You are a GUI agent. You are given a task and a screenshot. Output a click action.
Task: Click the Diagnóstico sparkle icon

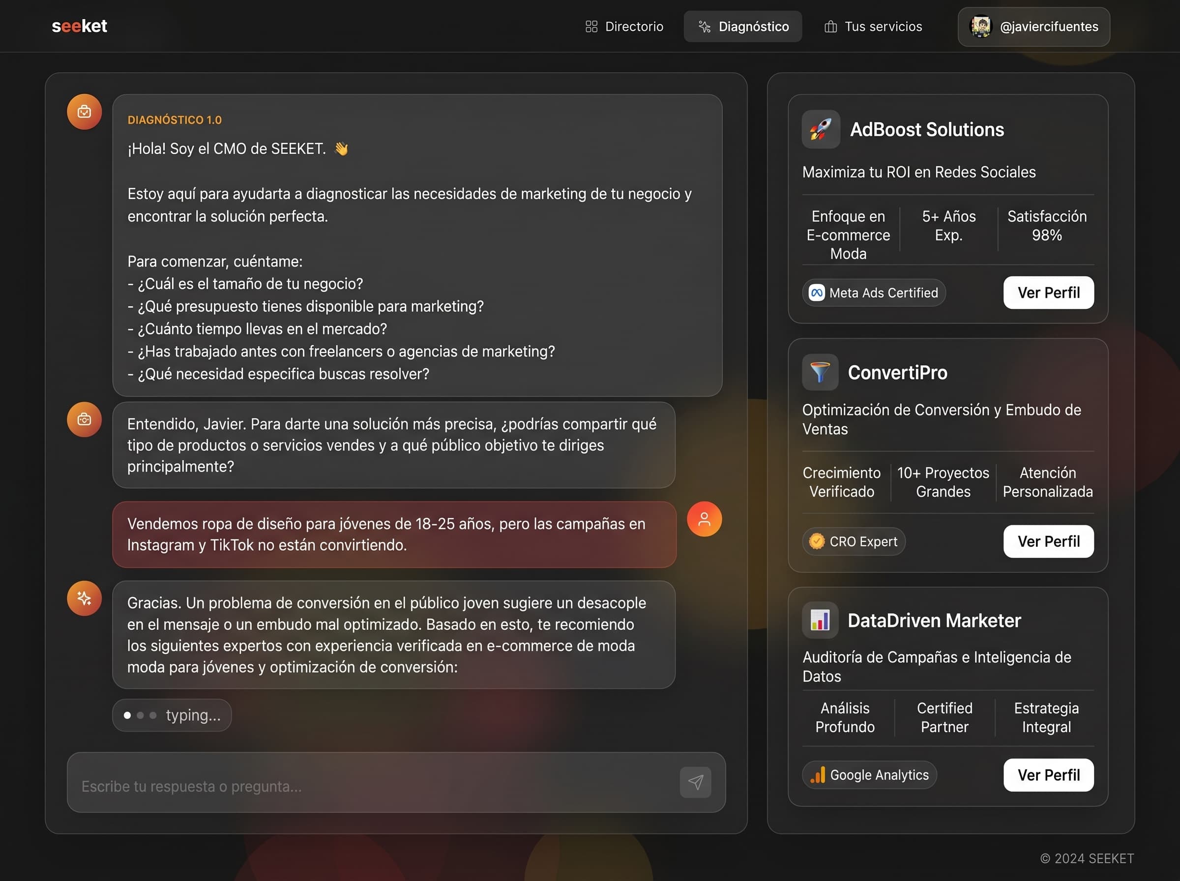pos(705,27)
